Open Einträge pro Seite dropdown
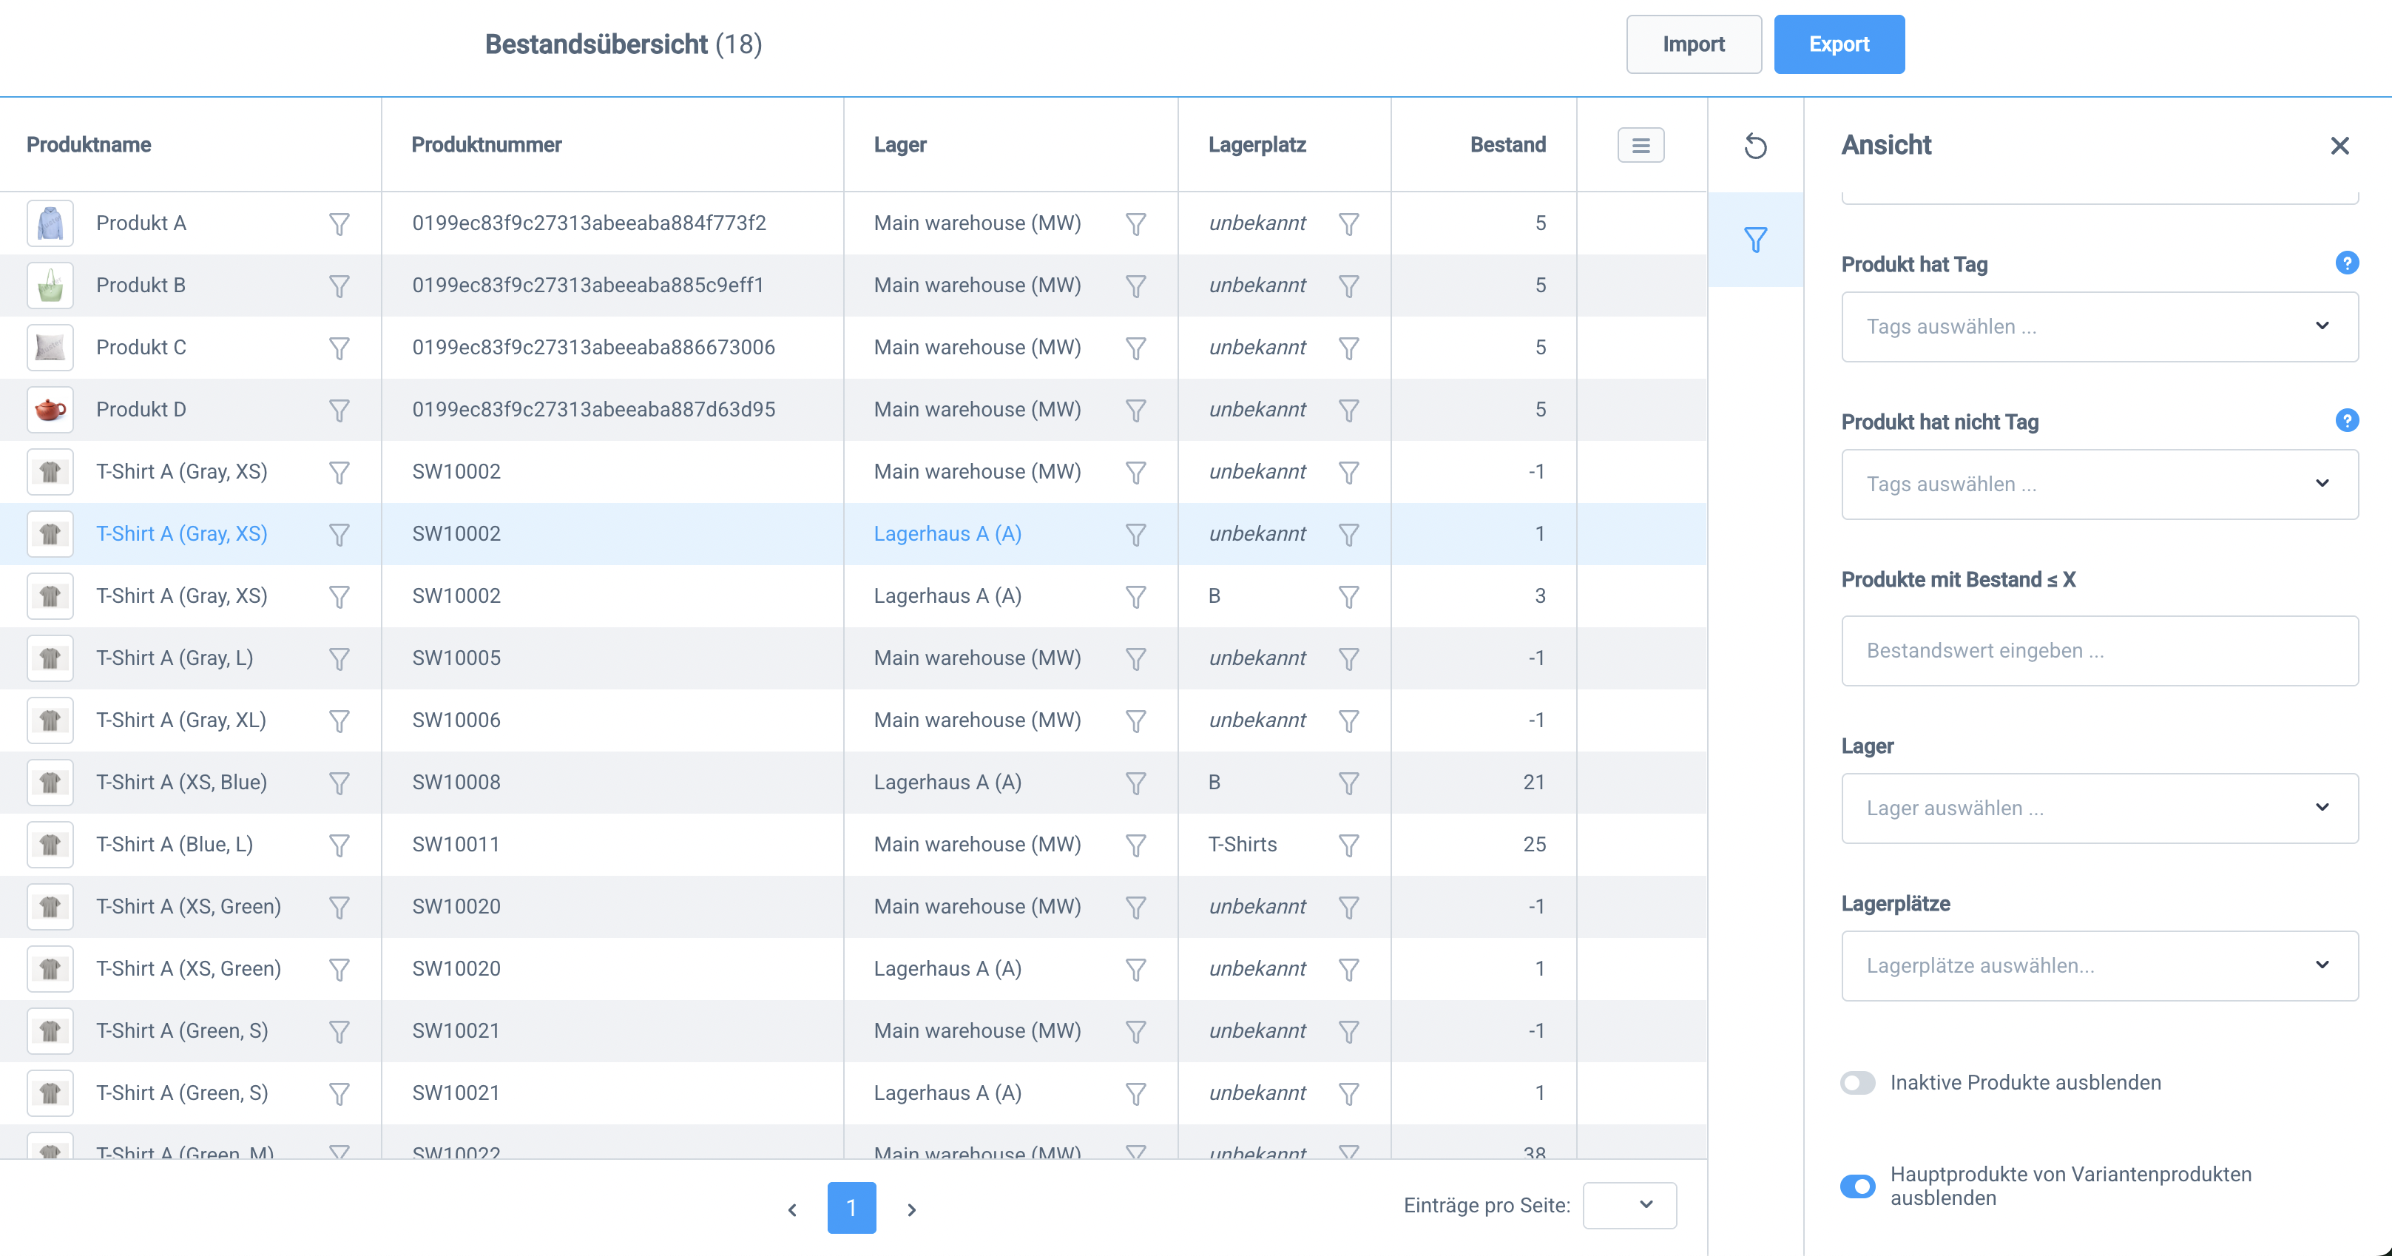This screenshot has height=1256, width=2392. [1629, 1205]
